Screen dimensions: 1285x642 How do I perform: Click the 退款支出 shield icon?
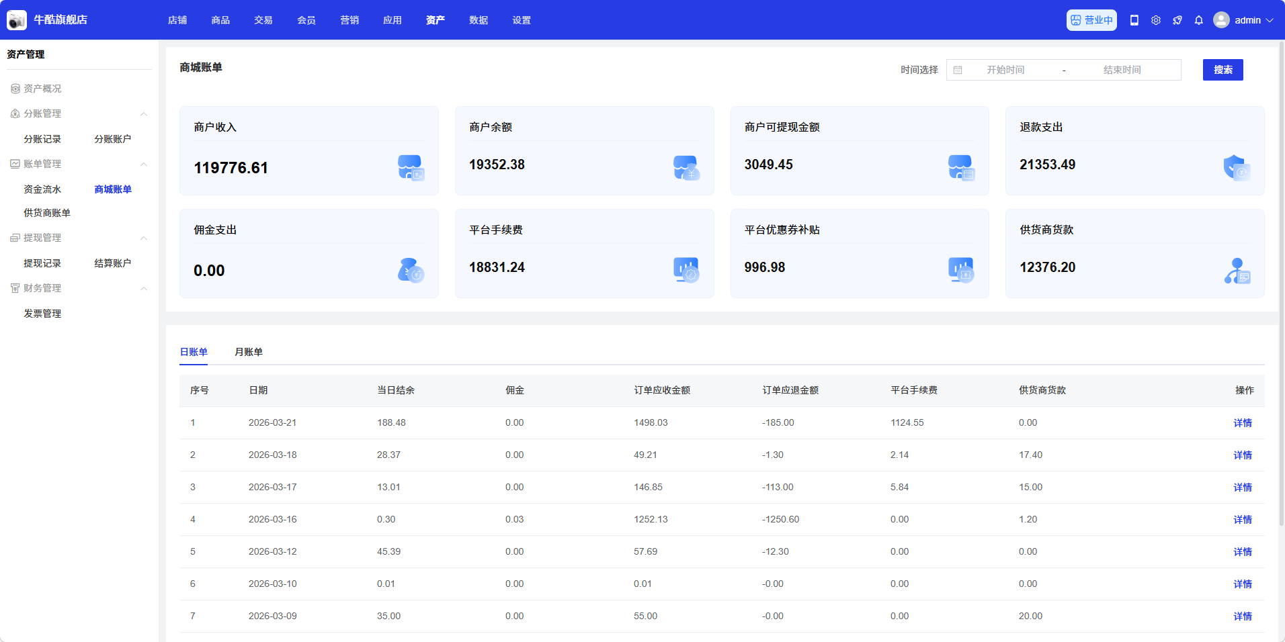[1236, 167]
